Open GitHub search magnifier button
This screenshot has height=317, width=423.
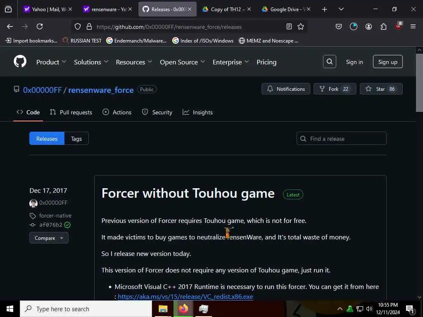click(329, 62)
